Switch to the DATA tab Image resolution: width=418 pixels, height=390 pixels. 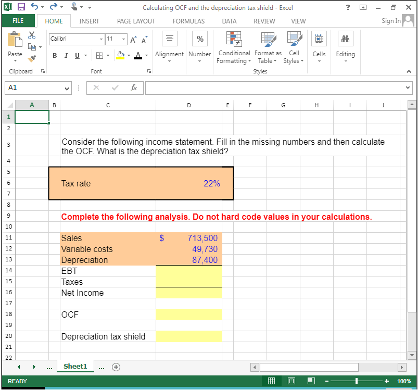click(x=229, y=21)
